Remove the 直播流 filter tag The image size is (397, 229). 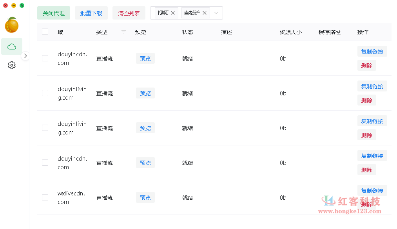click(x=205, y=13)
